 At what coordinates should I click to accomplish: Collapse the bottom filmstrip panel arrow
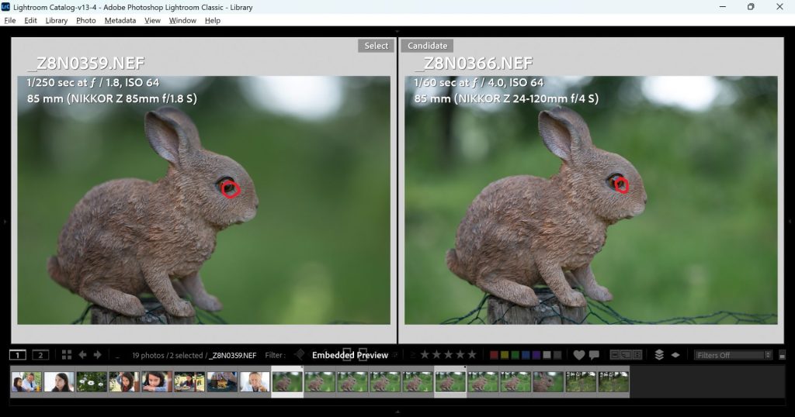pyautogui.click(x=397, y=412)
